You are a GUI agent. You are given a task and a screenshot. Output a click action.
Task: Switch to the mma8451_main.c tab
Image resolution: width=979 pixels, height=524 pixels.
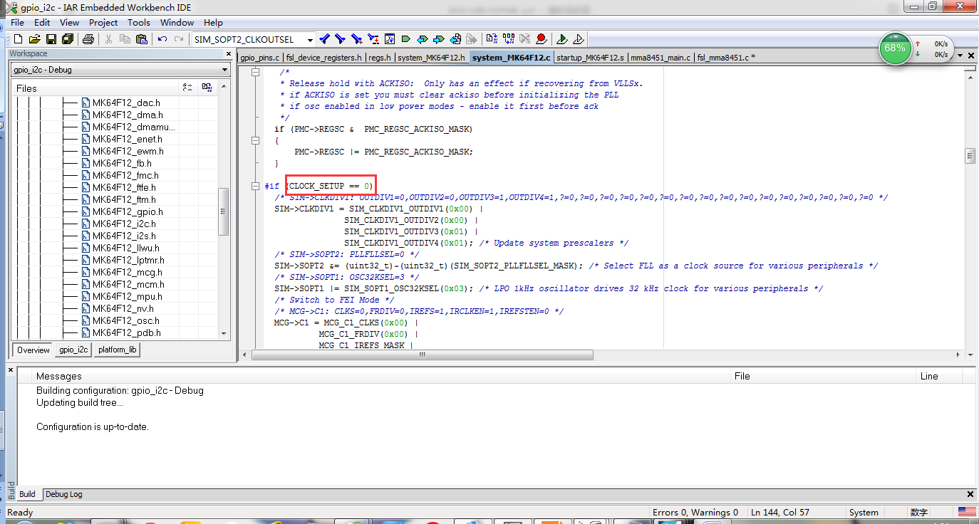click(661, 58)
